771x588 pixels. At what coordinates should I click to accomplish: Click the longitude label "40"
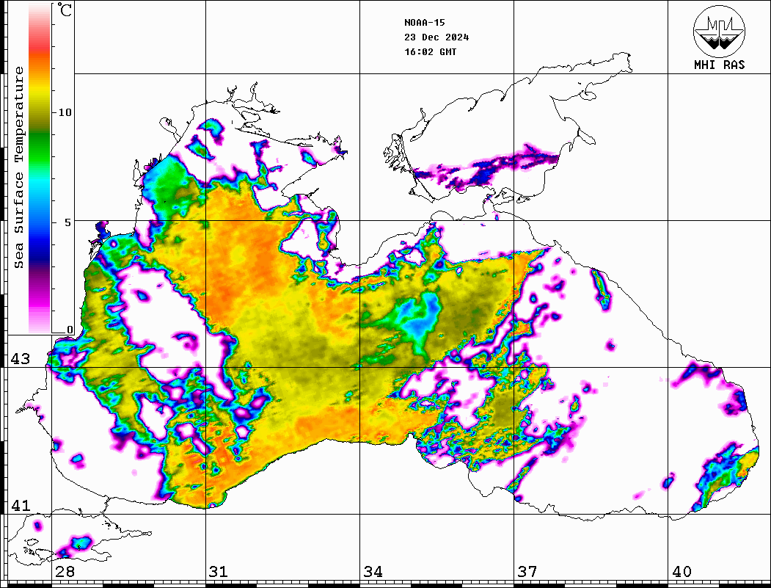[x=682, y=572]
